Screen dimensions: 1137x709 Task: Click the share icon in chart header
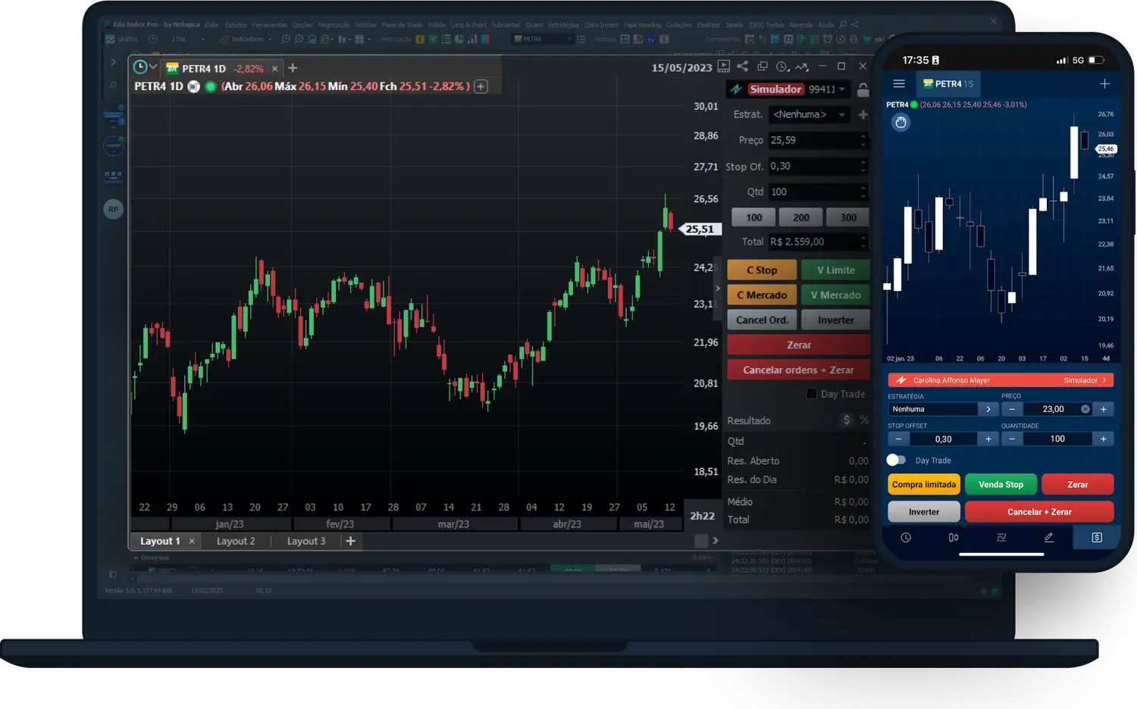pos(743,67)
